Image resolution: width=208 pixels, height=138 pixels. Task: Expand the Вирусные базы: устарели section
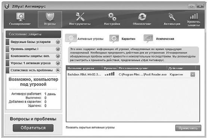tap(58, 42)
